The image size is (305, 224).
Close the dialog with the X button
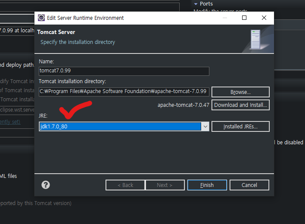click(264, 18)
